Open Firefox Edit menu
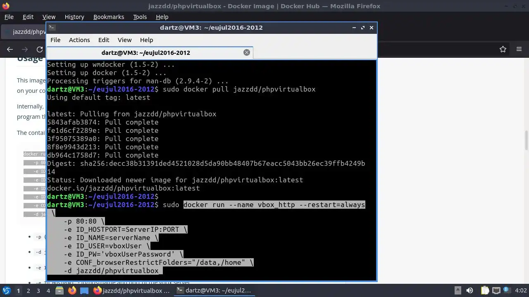Viewport: 529px width, 297px height. [28, 17]
